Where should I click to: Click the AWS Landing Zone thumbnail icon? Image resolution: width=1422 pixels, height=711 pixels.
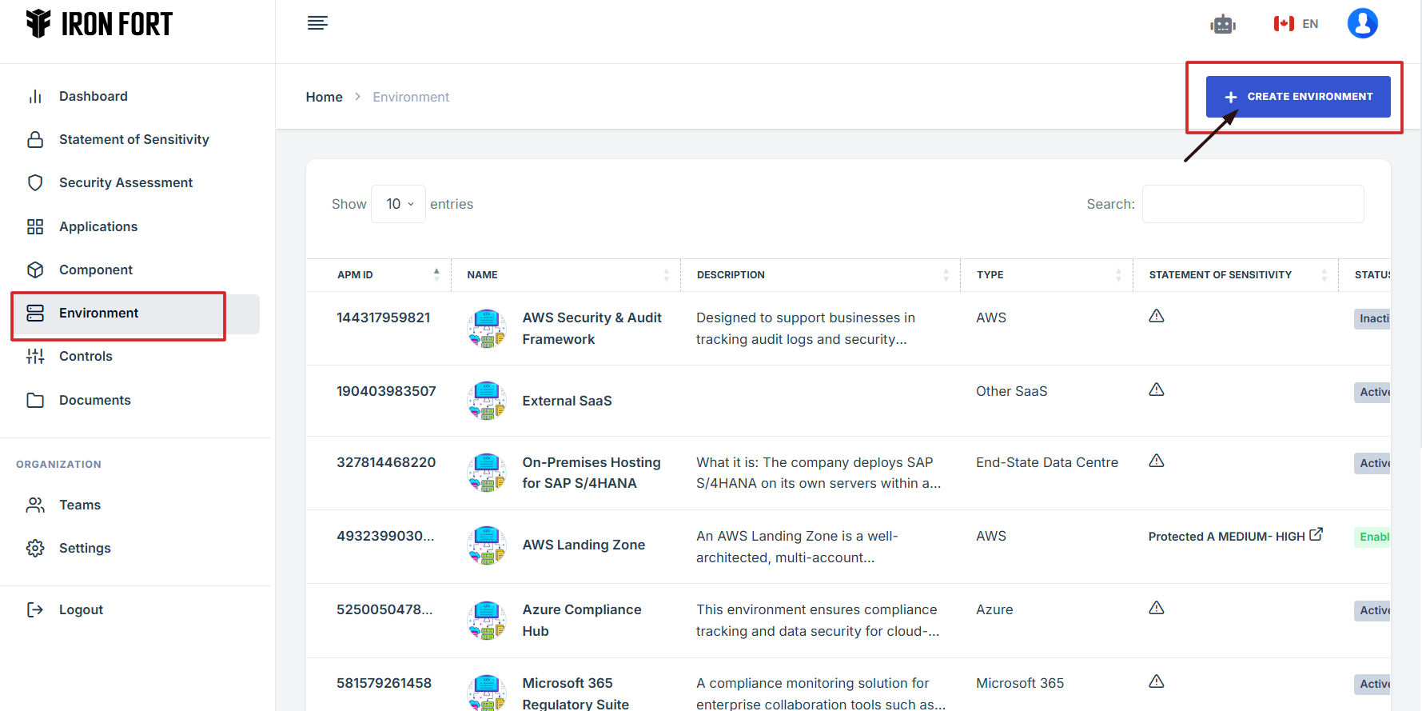(487, 545)
